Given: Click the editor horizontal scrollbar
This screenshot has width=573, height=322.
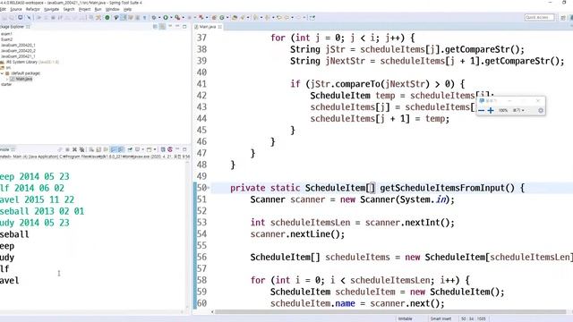Looking at the screenshot, I should point(390,312).
